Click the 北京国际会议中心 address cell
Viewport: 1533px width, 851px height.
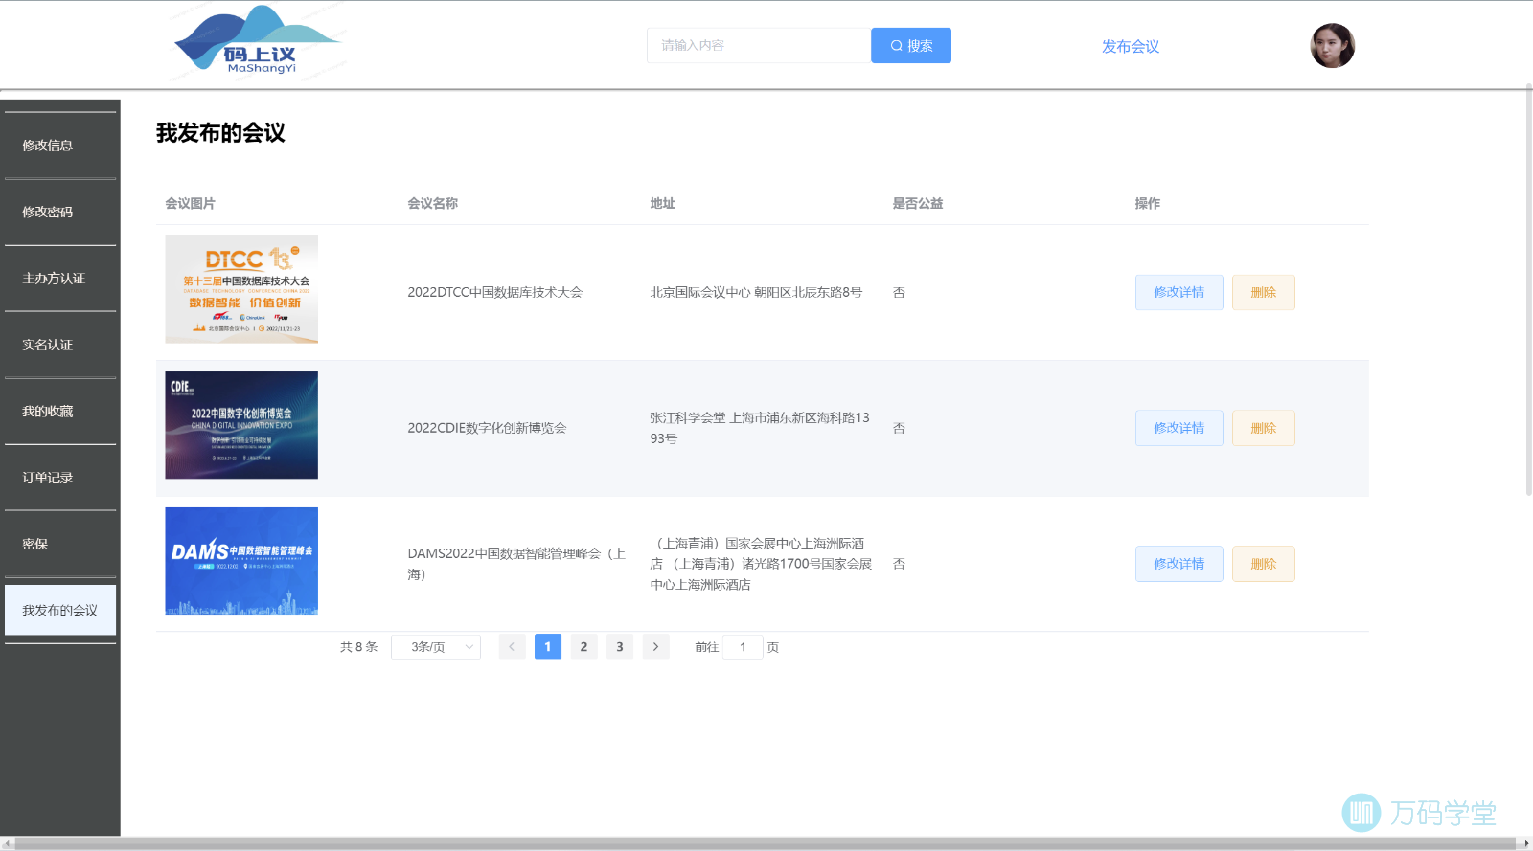(x=756, y=292)
